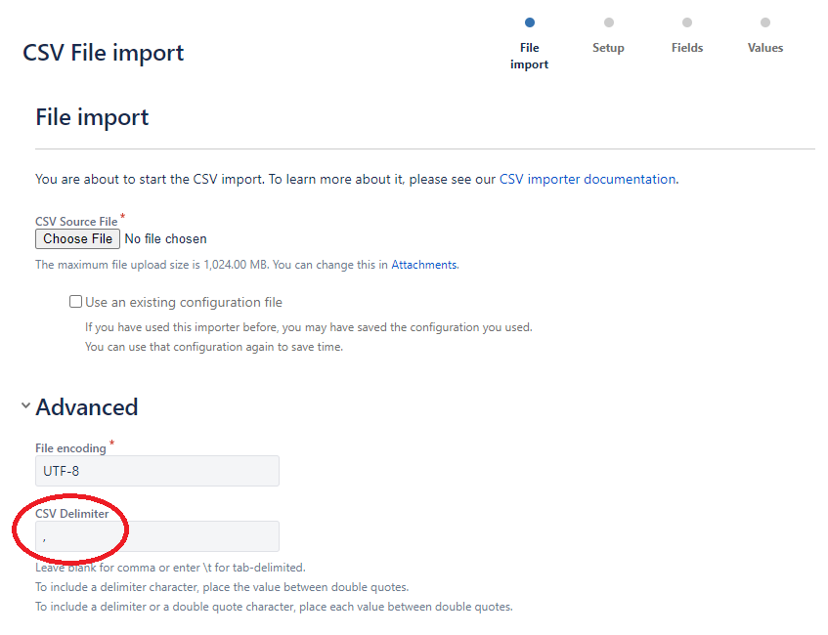Select the Fields wizard step label
This screenshot has width=828, height=635.
(686, 47)
